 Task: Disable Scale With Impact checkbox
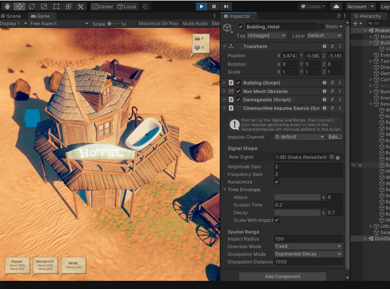click(x=276, y=220)
